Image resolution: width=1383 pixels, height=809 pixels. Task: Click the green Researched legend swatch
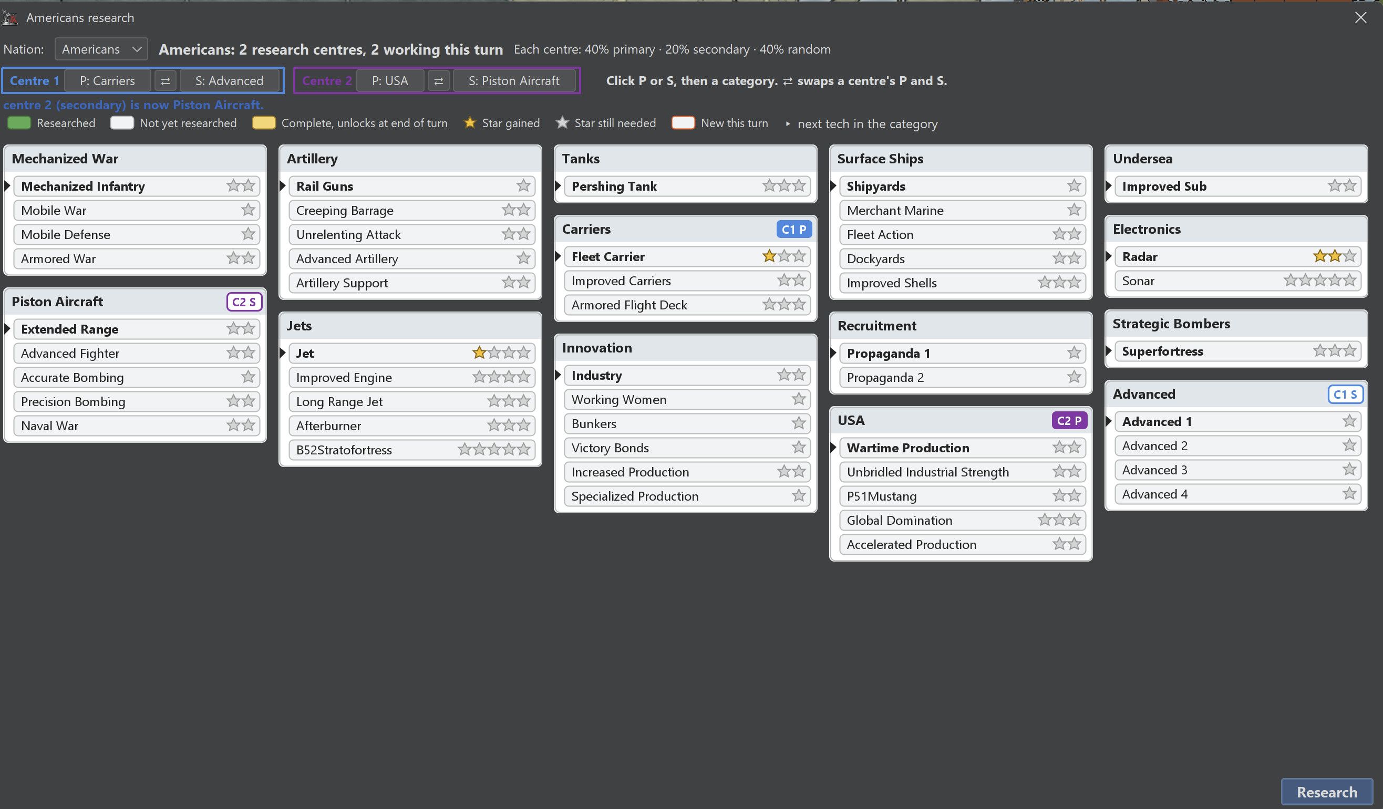19,123
